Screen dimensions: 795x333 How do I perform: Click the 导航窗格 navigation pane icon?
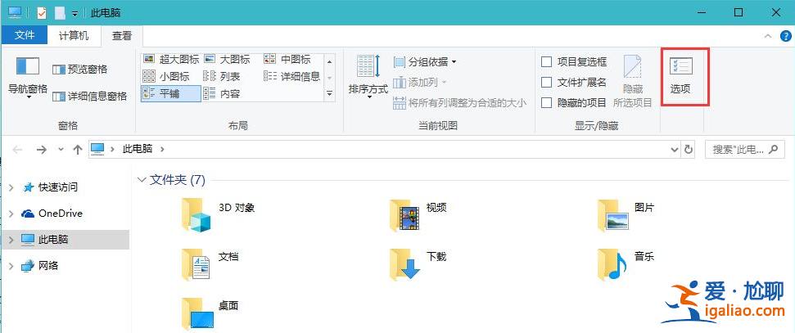(x=28, y=69)
